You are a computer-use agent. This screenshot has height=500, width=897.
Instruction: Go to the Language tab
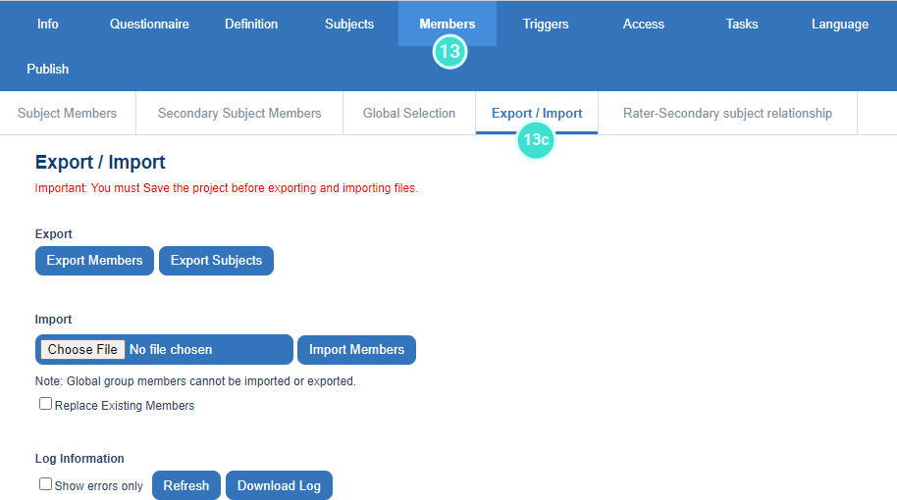coord(840,24)
